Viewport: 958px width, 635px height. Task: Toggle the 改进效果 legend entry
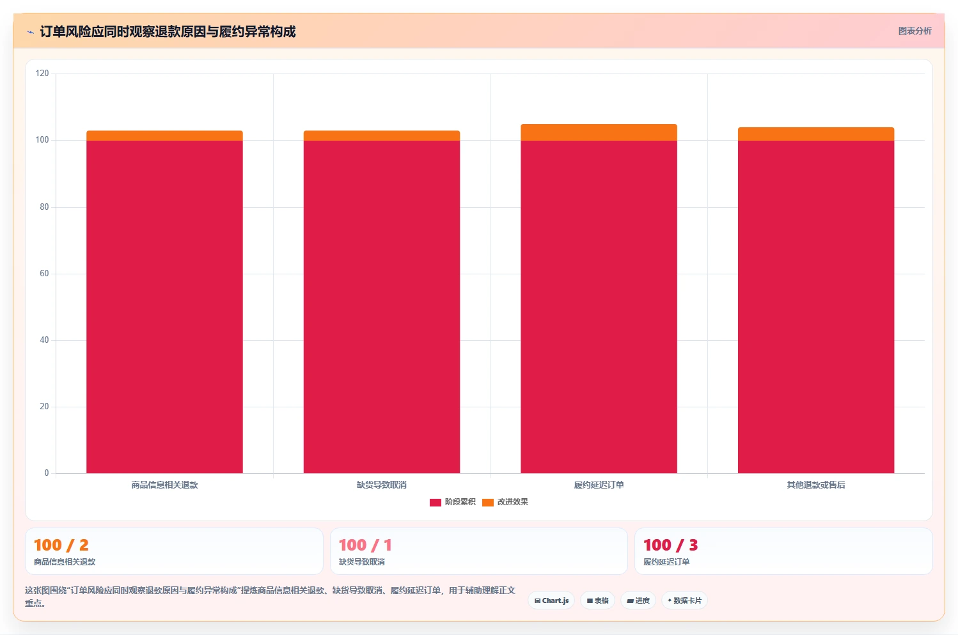coord(505,502)
